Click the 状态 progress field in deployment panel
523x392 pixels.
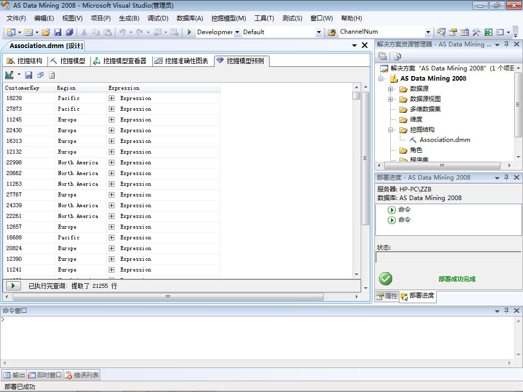[x=448, y=257]
